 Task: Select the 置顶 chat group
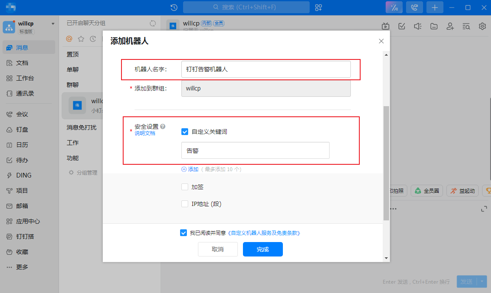click(73, 54)
